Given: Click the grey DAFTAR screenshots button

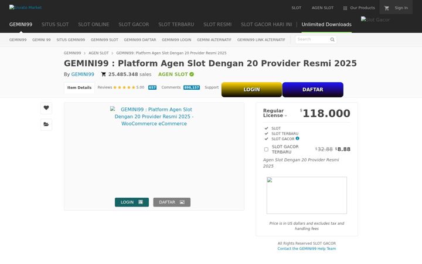Looking at the screenshot, I should click(172, 202).
